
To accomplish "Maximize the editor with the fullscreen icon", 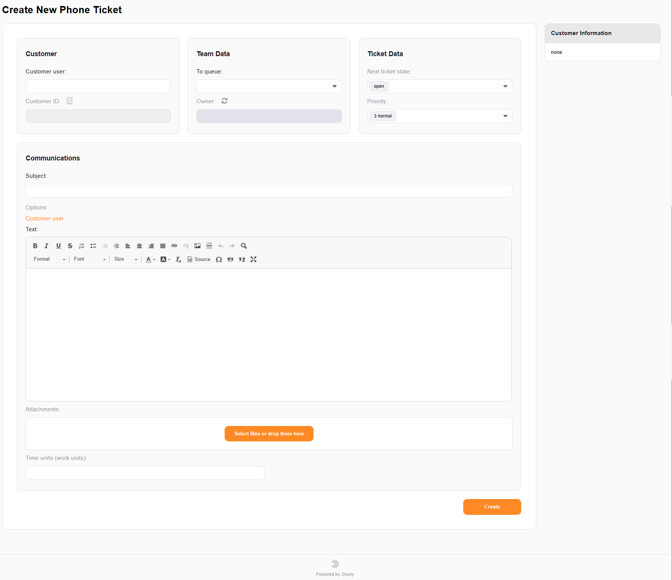I will tap(254, 259).
